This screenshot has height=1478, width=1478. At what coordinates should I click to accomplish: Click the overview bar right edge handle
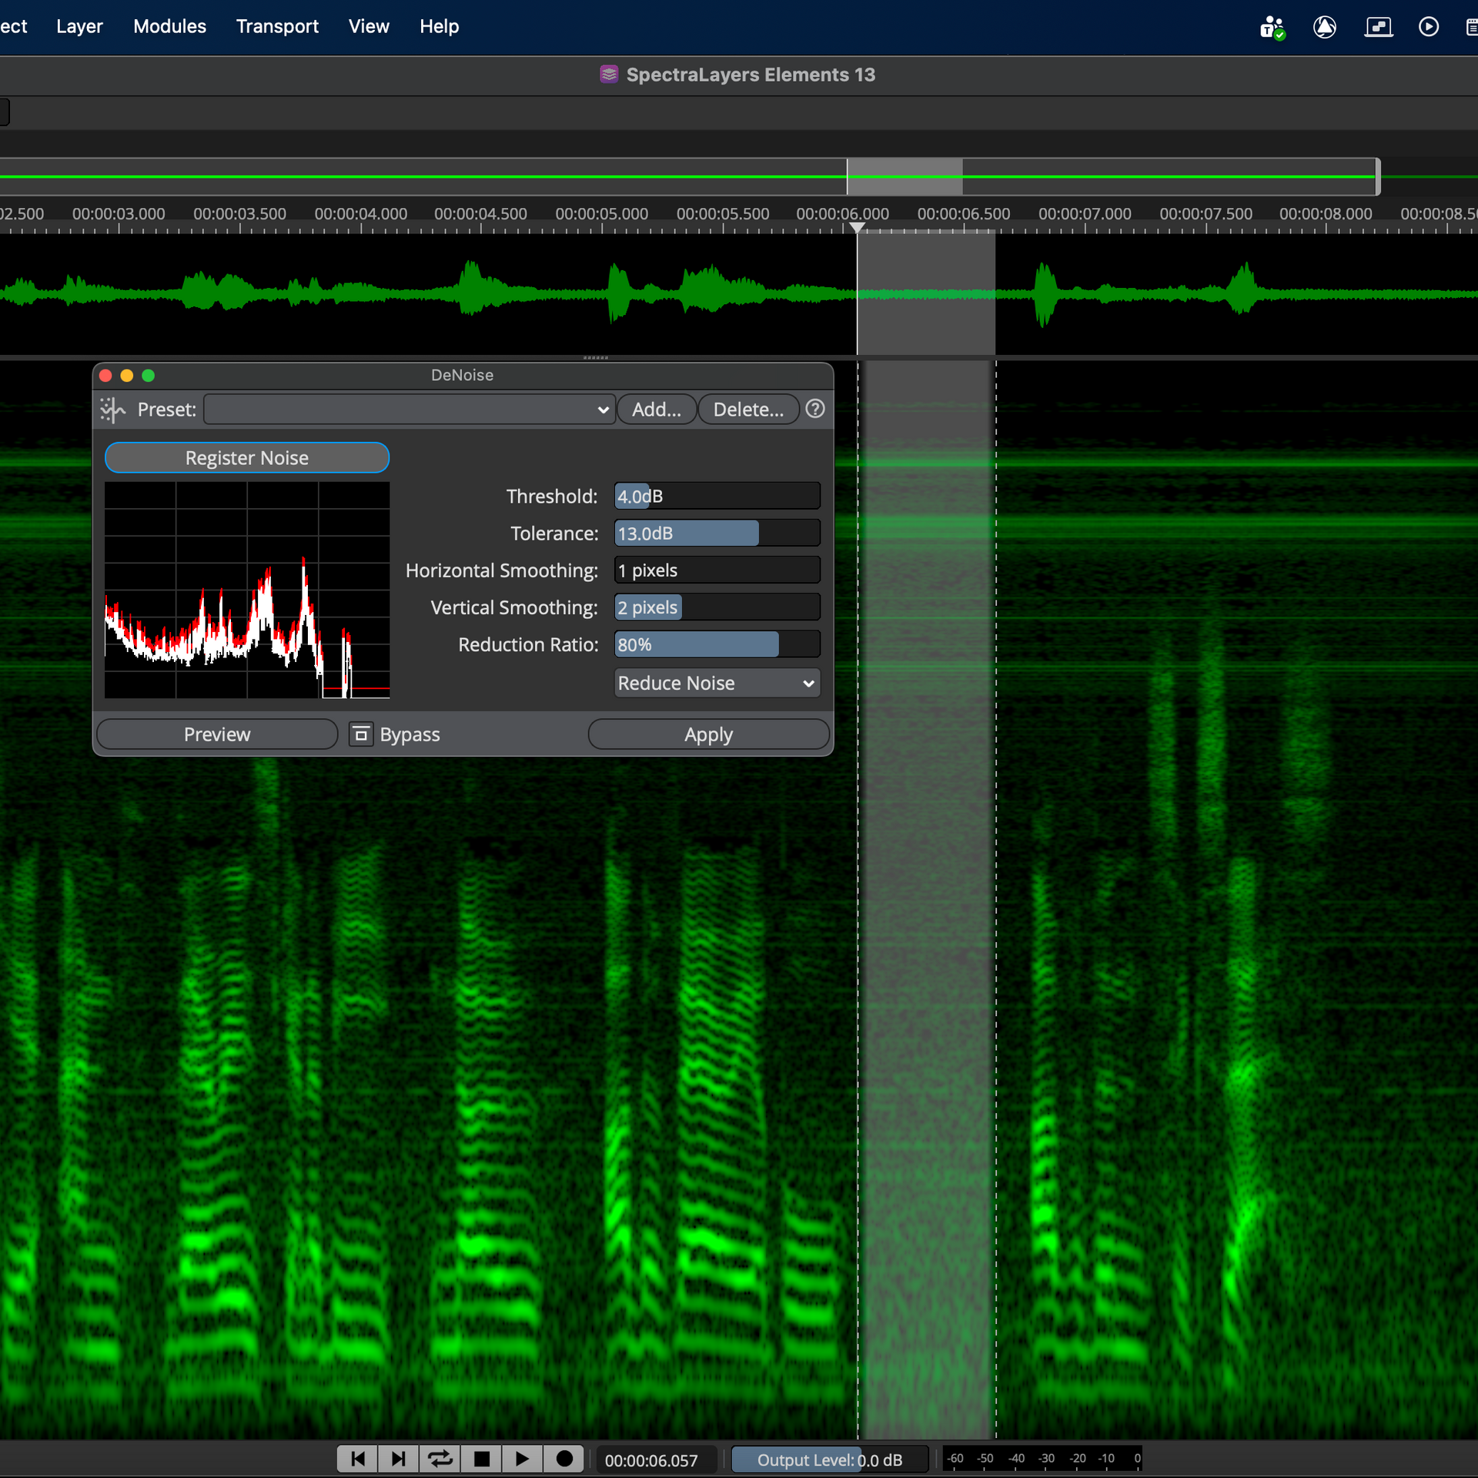coord(1377,177)
